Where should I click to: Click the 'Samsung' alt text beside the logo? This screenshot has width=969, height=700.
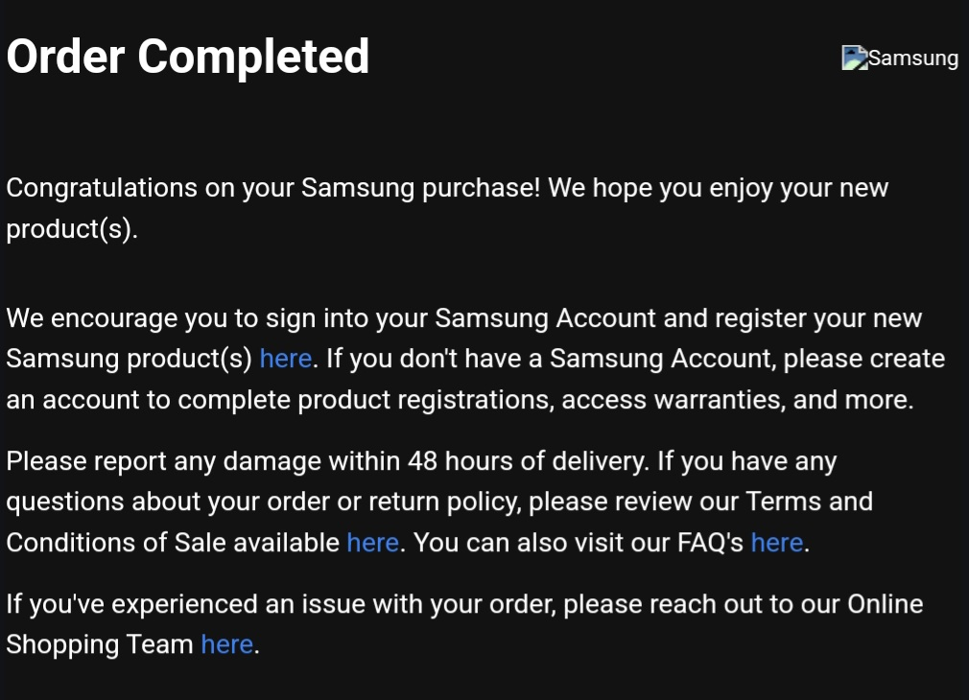[913, 58]
